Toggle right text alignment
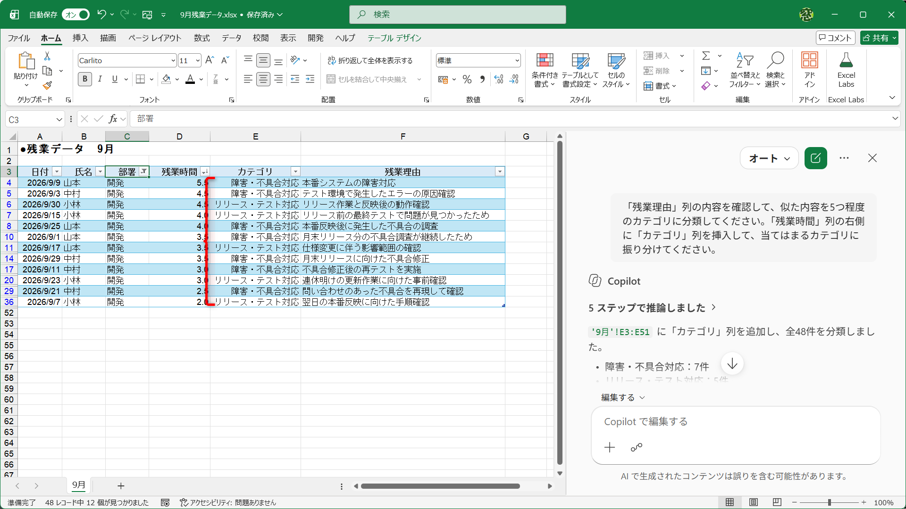This screenshot has height=509, width=906. tap(279, 79)
